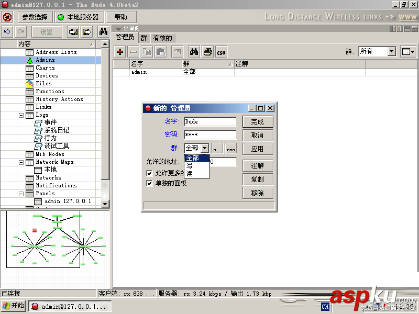
Task: Click the three-dot button beside group dropdown
Action: (231, 148)
